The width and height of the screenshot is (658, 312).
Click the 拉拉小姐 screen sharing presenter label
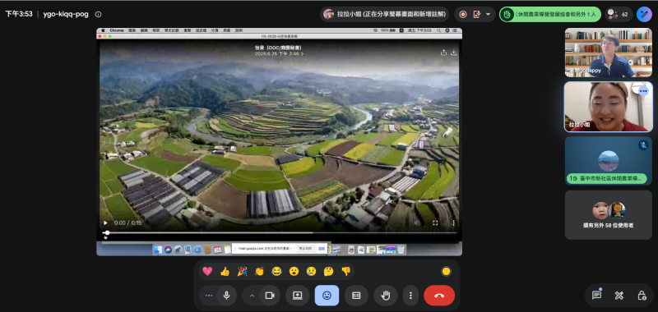click(x=383, y=14)
